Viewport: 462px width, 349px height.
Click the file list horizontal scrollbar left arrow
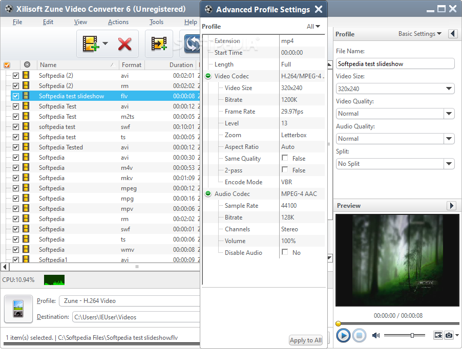[5, 267]
